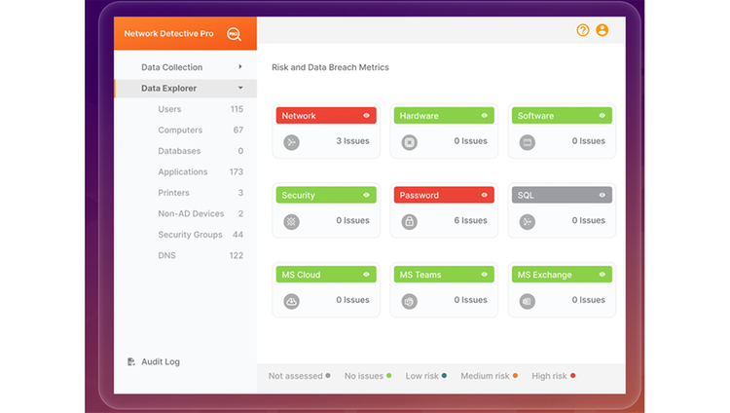This screenshot has width=730, height=413.
Task: Click the red Network header
Action: click(326, 116)
